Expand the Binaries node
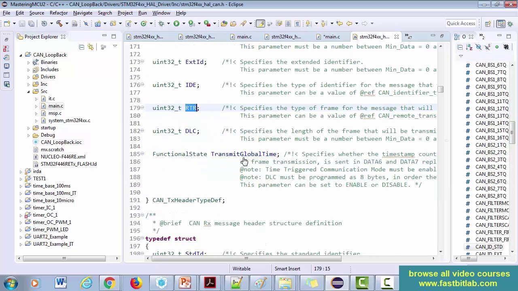Image resolution: width=518 pixels, height=291 pixels. [x=28, y=62]
